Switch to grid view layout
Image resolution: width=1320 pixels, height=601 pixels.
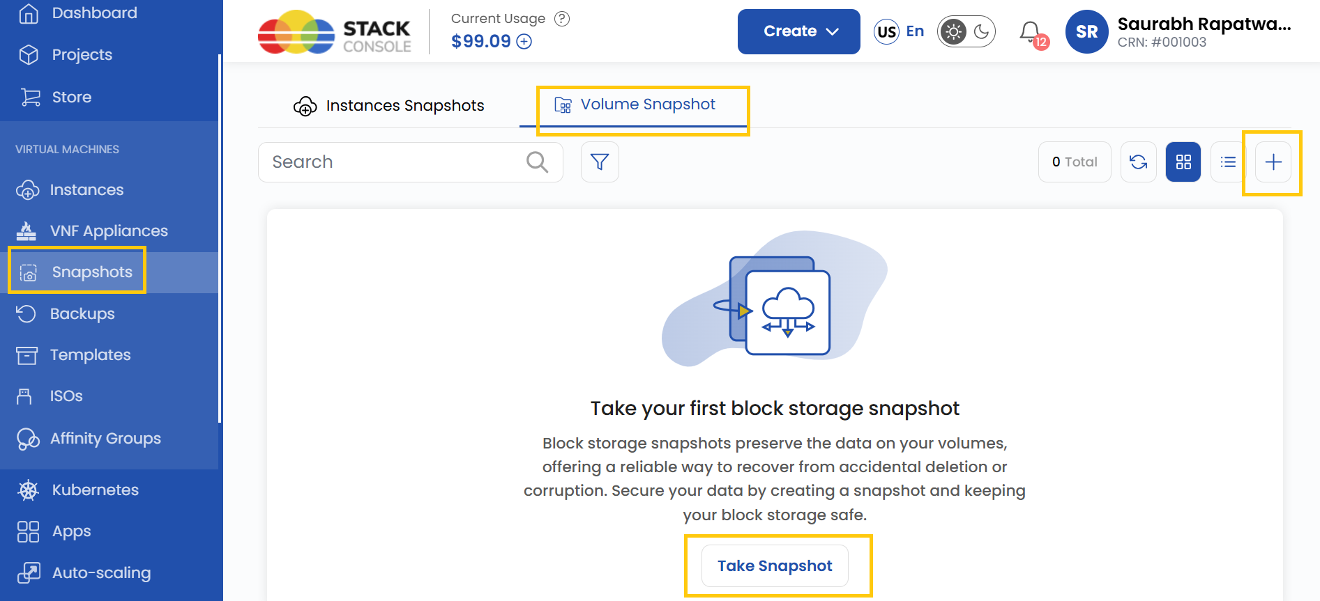tap(1183, 162)
